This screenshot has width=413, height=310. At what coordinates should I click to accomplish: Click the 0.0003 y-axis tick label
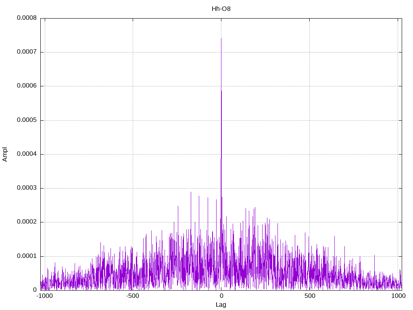coord(27,188)
